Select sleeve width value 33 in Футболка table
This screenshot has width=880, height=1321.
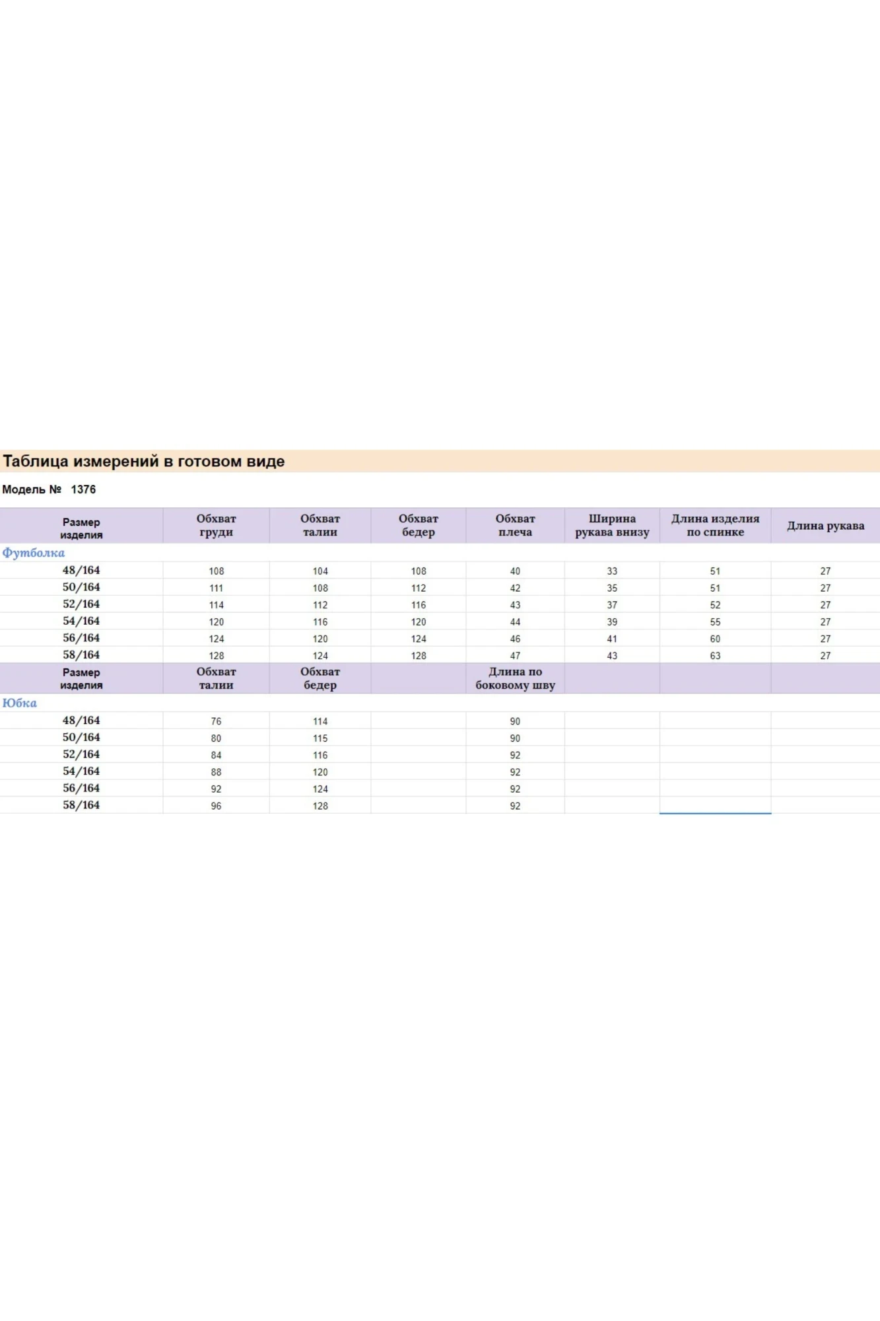pyautogui.click(x=612, y=571)
